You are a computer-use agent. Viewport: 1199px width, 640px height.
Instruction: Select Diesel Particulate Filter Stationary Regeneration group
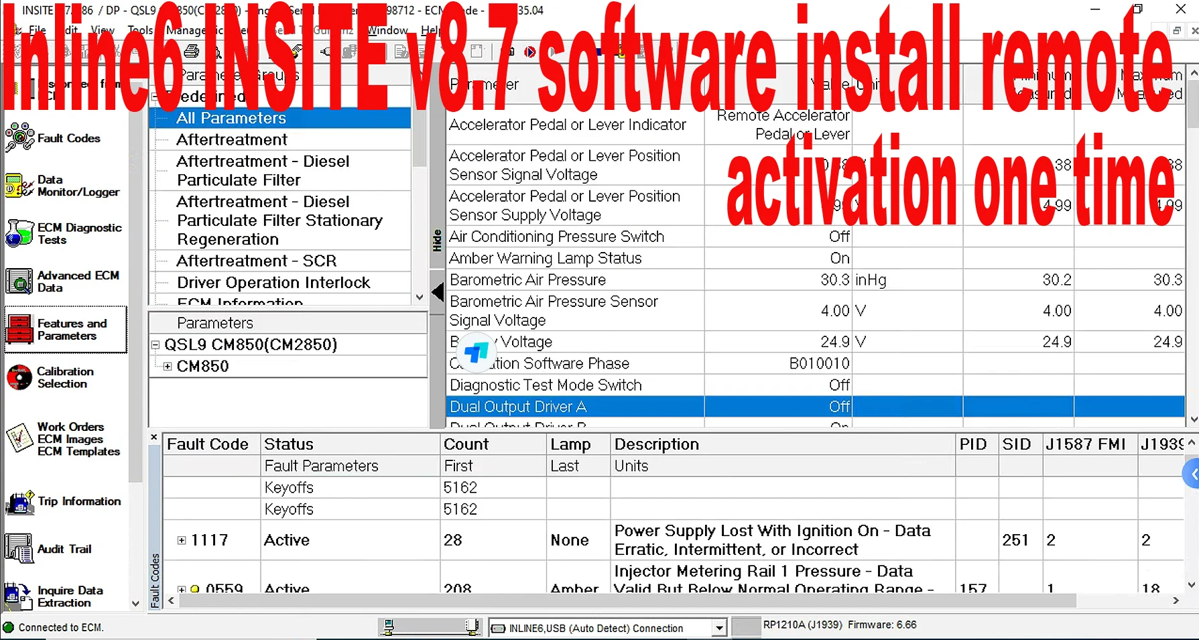[x=279, y=220]
